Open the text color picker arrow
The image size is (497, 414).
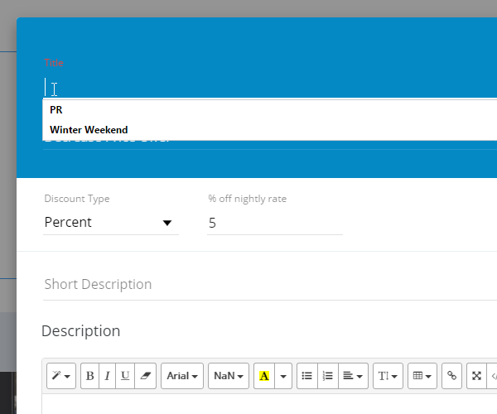pyautogui.click(x=283, y=376)
